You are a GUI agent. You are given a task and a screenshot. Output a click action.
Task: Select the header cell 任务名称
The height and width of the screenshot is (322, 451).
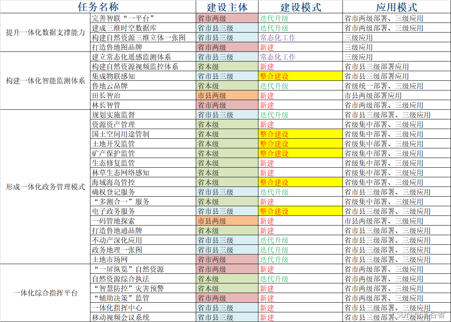tap(98, 6)
